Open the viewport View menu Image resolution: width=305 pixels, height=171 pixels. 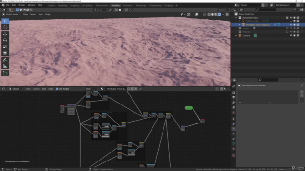tap(25, 14)
